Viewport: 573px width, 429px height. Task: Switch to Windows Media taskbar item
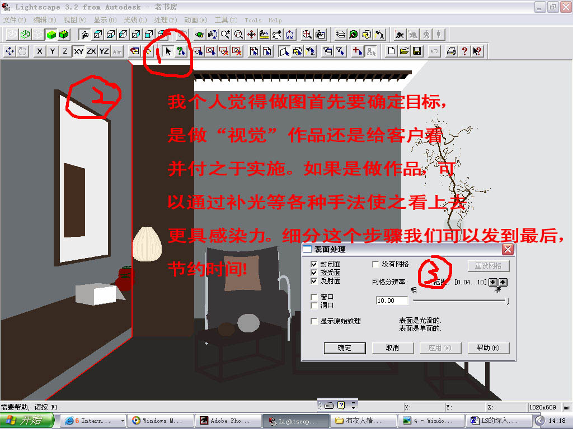(x=161, y=421)
